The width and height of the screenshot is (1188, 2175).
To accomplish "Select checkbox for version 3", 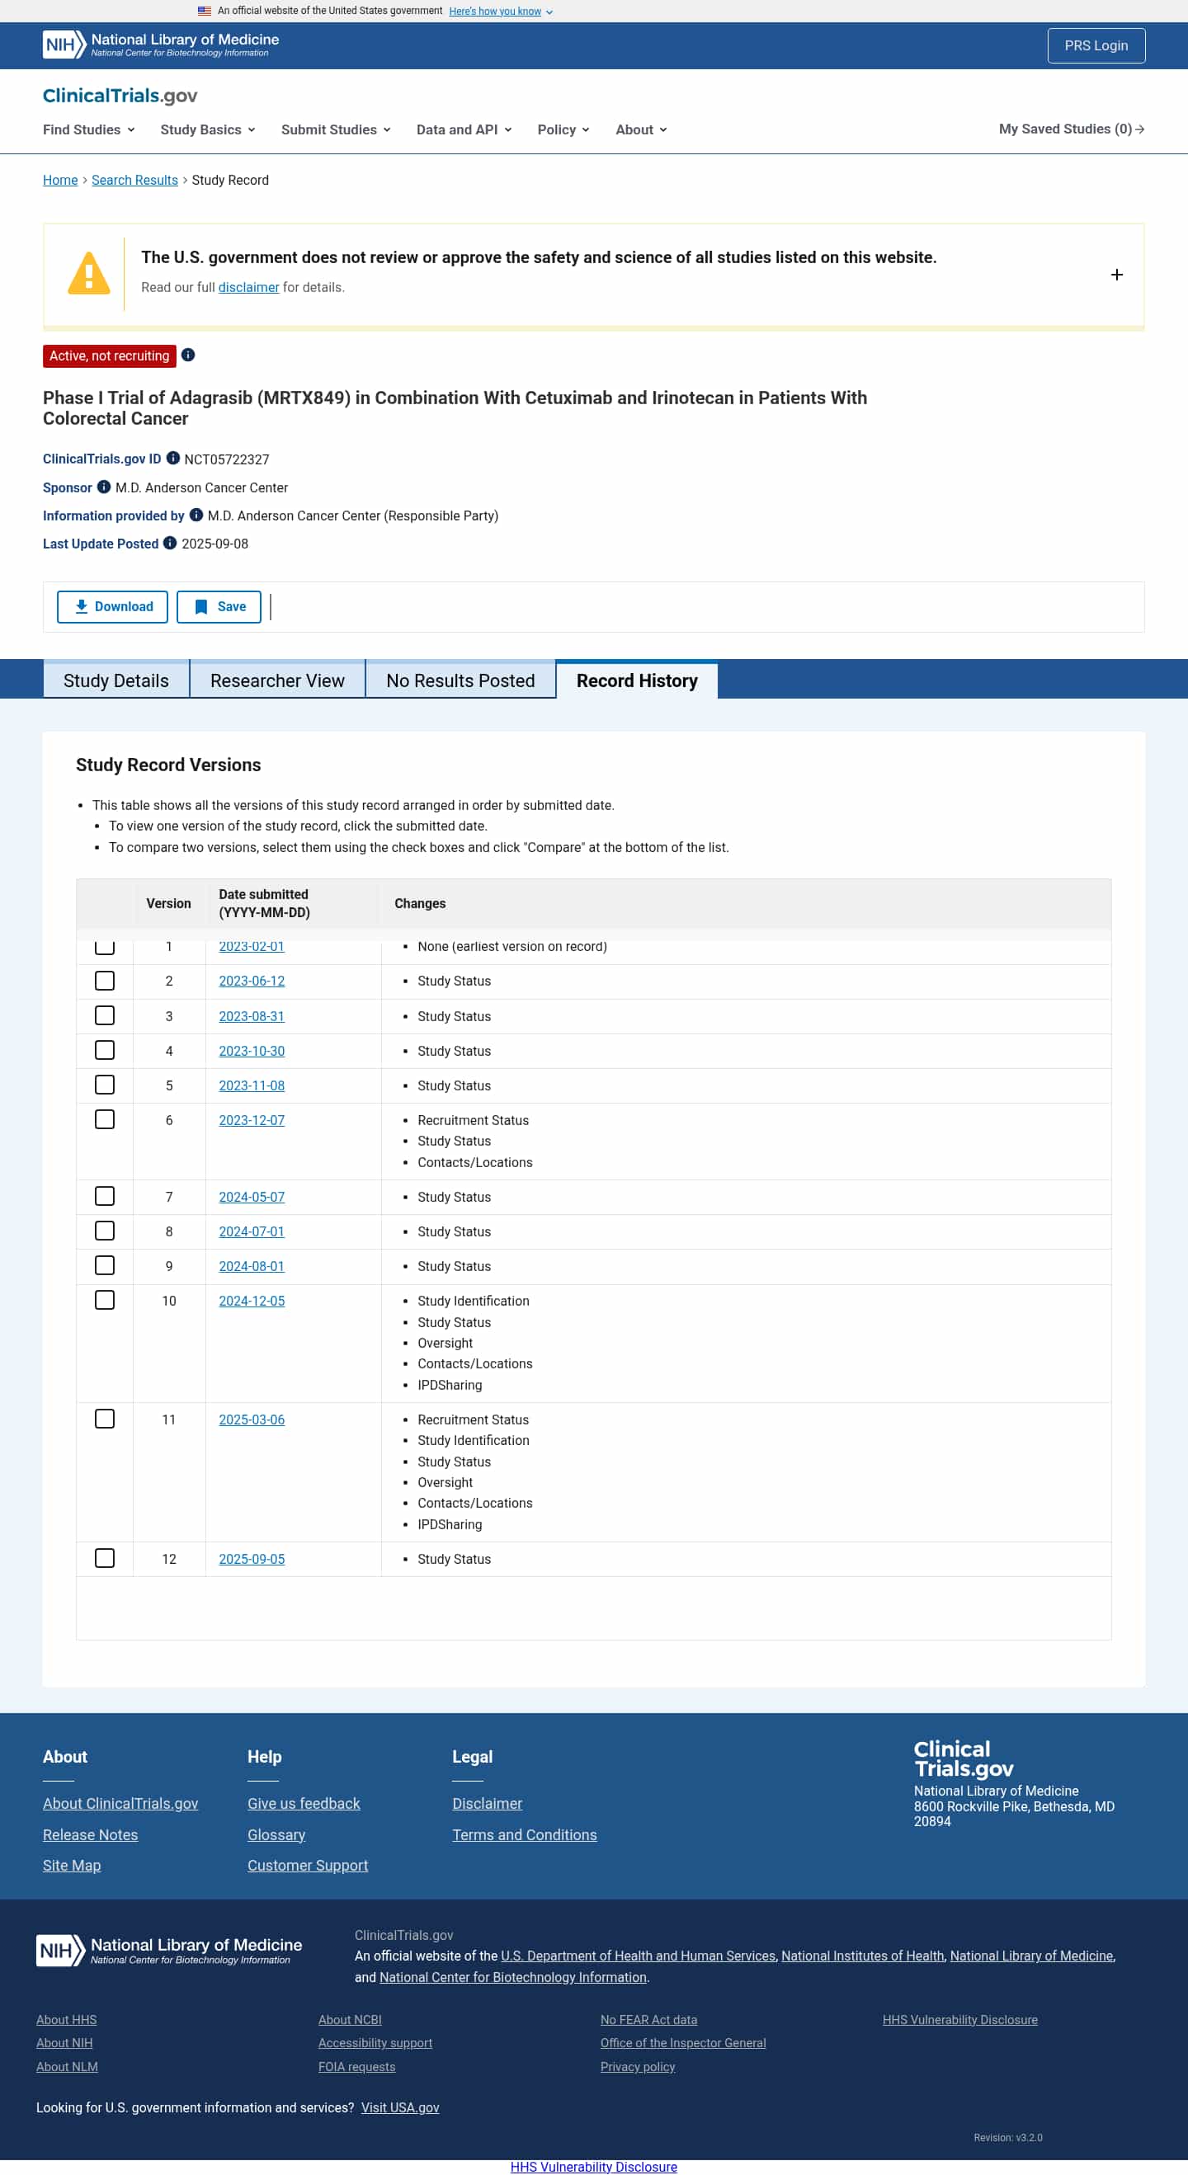I will (105, 1015).
